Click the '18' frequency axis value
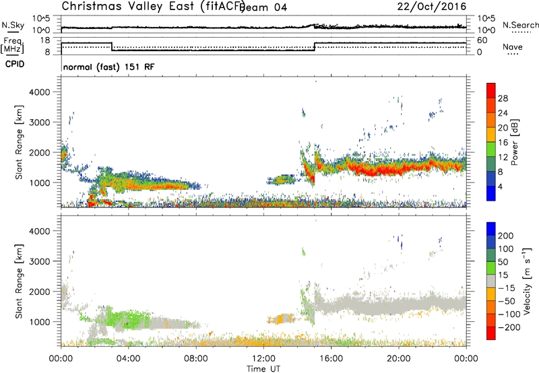Viewport: 539px width, 373px height. pyautogui.click(x=45, y=40)
